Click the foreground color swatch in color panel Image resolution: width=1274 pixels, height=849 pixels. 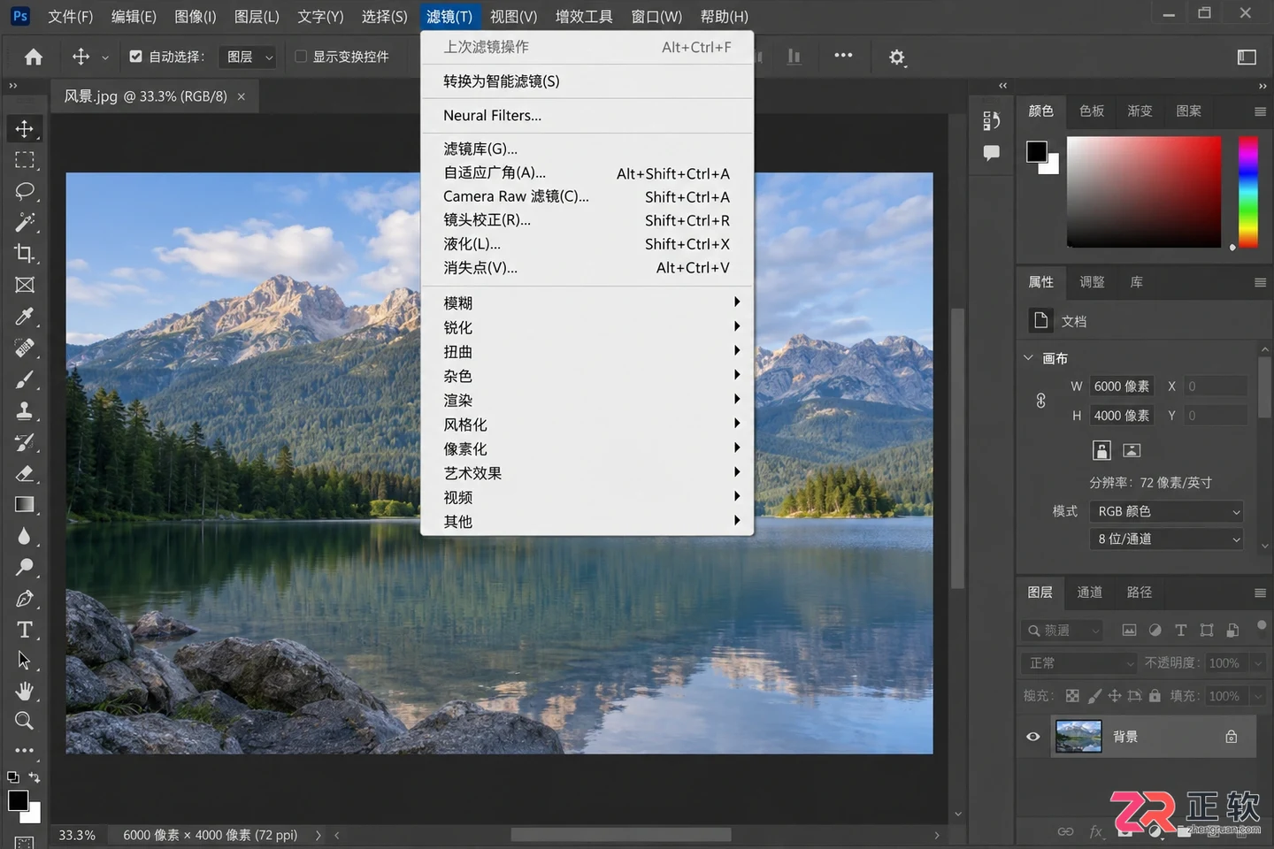point(1036,151)
